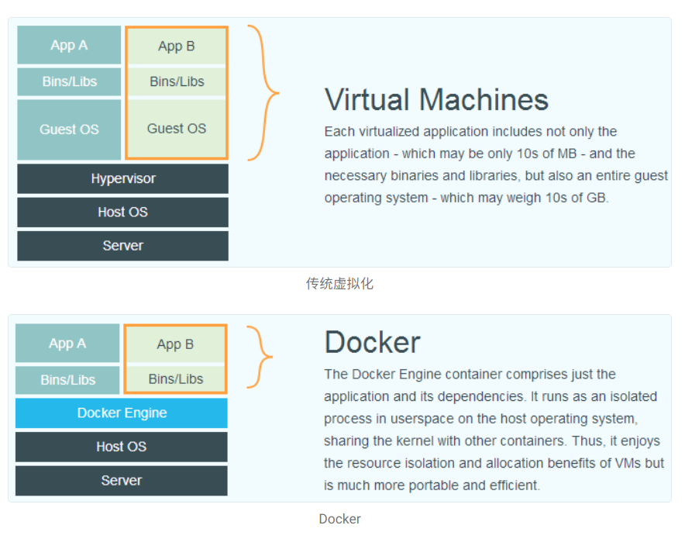The width and height of the screenshot is (685, 539).
Task: Select the Server block in the Docker diagram
Action: tap(122, 481)
